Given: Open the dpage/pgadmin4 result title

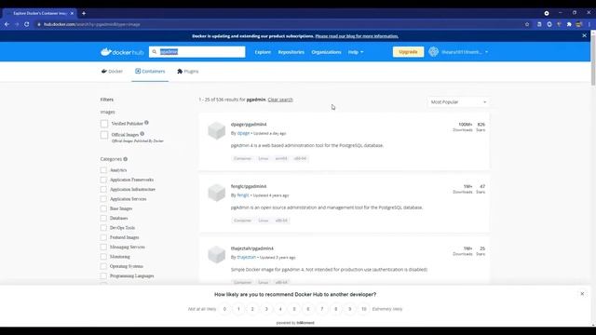Looking at the screenshot, I should click(249, 124).
